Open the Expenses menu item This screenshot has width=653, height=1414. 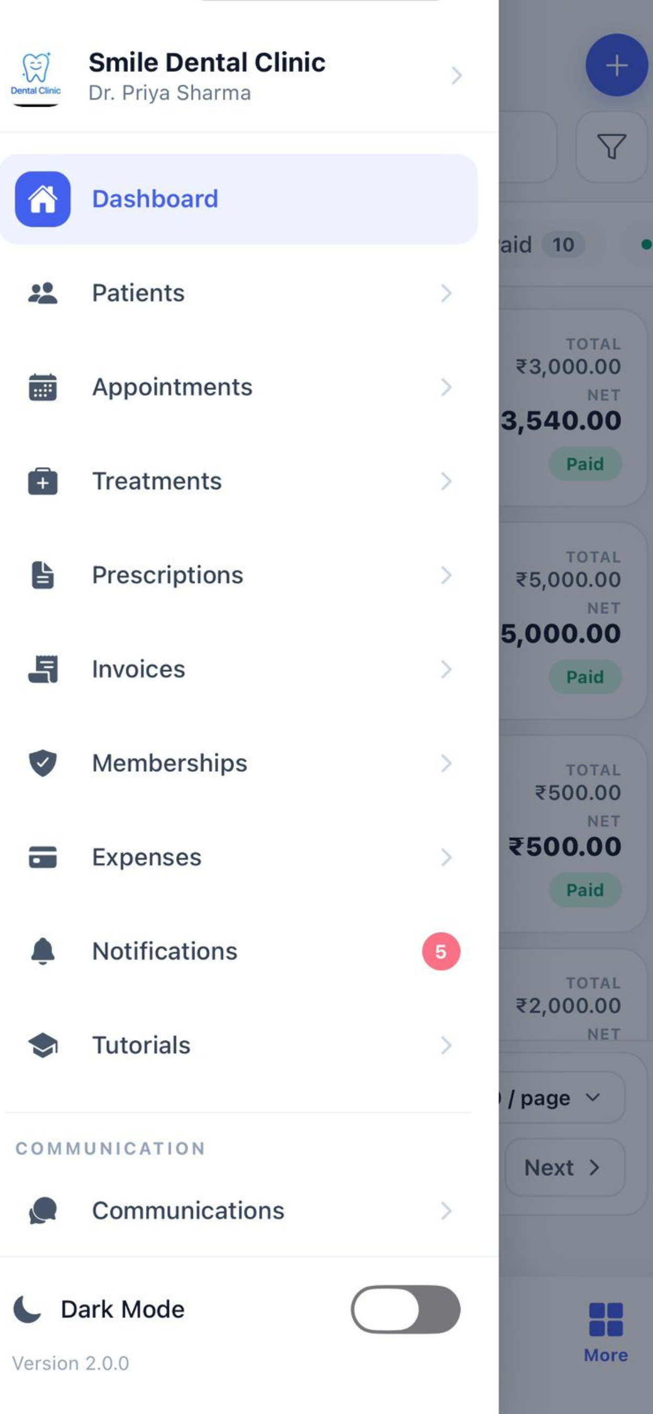[239, 857]
